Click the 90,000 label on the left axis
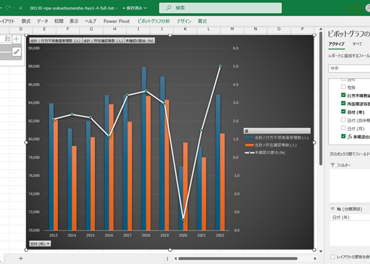Image resolution: width=370 pixels, height=264 pixels. (x=34, y=48)
